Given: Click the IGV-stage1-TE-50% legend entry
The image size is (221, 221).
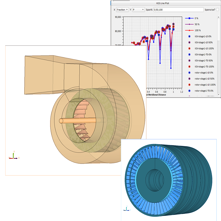Looking at the screenshot, I should (x=204, y=60).
